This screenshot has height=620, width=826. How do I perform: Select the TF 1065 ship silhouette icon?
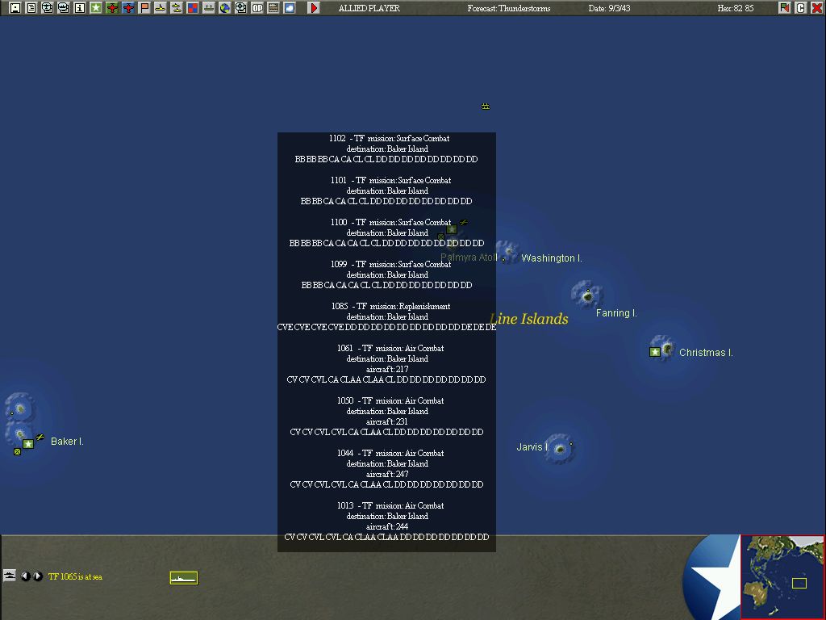click(184, 578)
